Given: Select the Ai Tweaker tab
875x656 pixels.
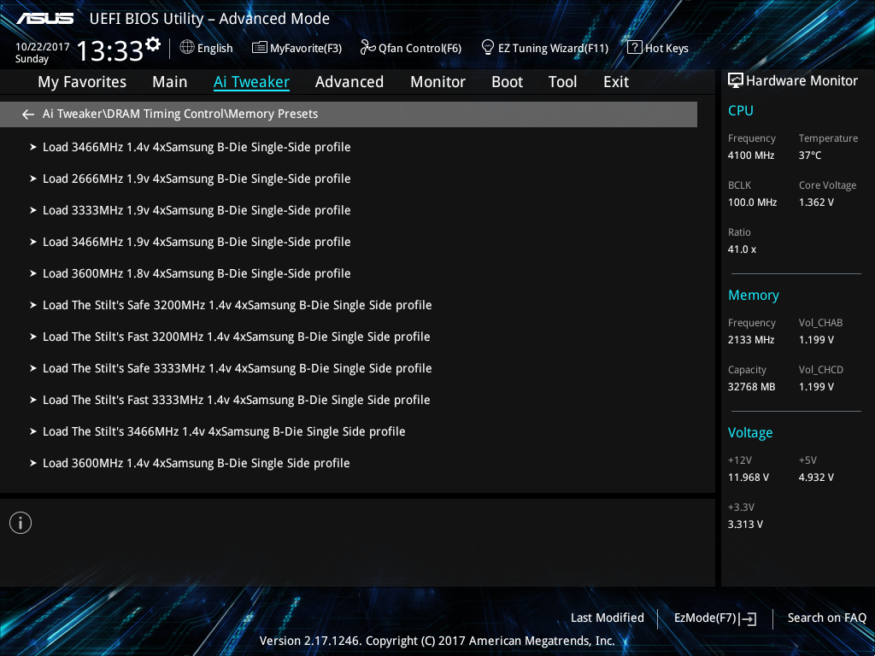Looking at the screenshot, I should (x=251, y=82).
